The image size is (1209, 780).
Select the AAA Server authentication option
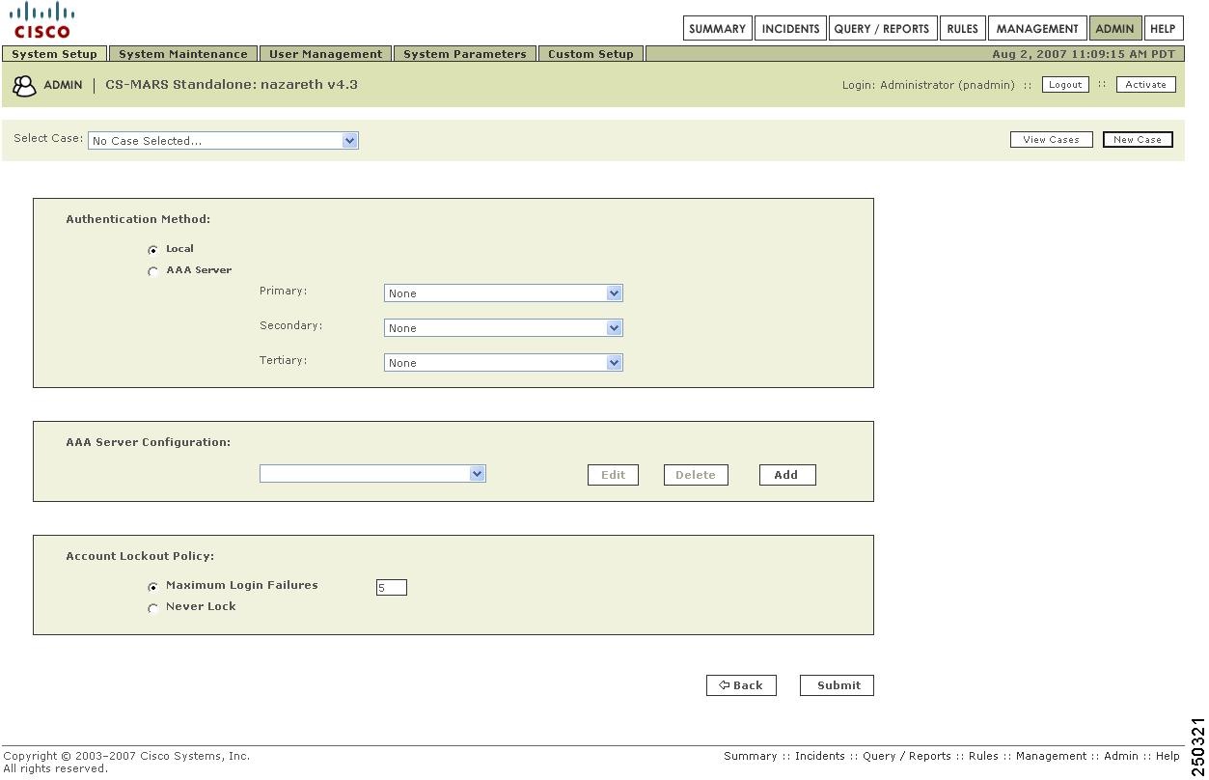[x=153, y=271]
